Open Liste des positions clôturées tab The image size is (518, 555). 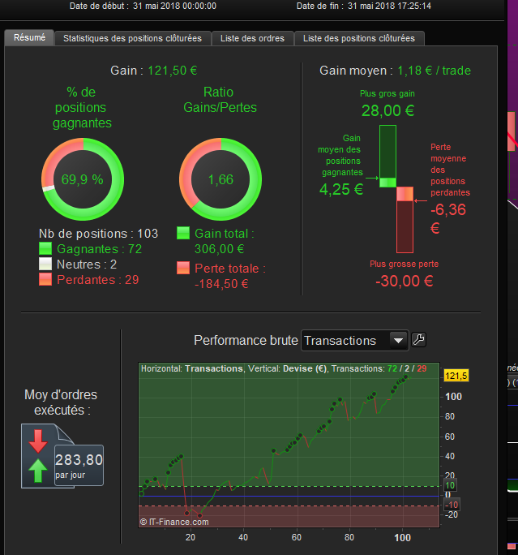click(359, 38)
